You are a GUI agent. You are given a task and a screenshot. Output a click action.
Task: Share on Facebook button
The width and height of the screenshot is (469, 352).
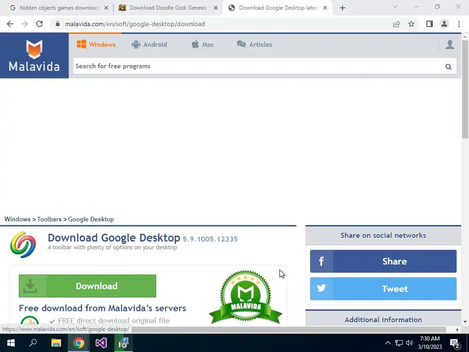click(383, 261)
